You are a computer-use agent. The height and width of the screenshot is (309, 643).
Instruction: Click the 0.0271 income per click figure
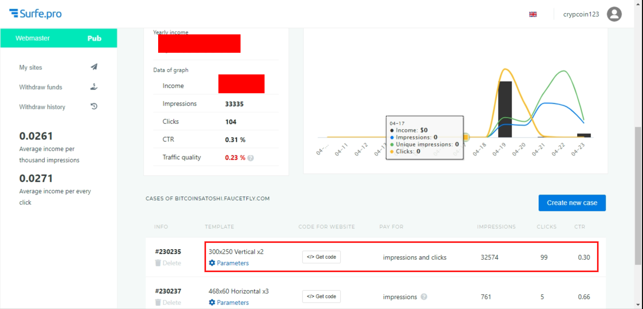[x=36, y=179]
